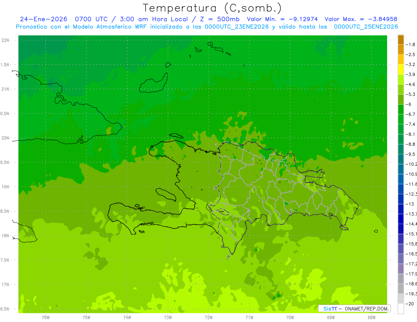Click the -5.3 colorbar value

(410, 94)
